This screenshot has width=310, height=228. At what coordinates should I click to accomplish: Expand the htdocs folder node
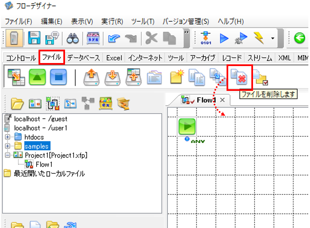tap(7, 137)
